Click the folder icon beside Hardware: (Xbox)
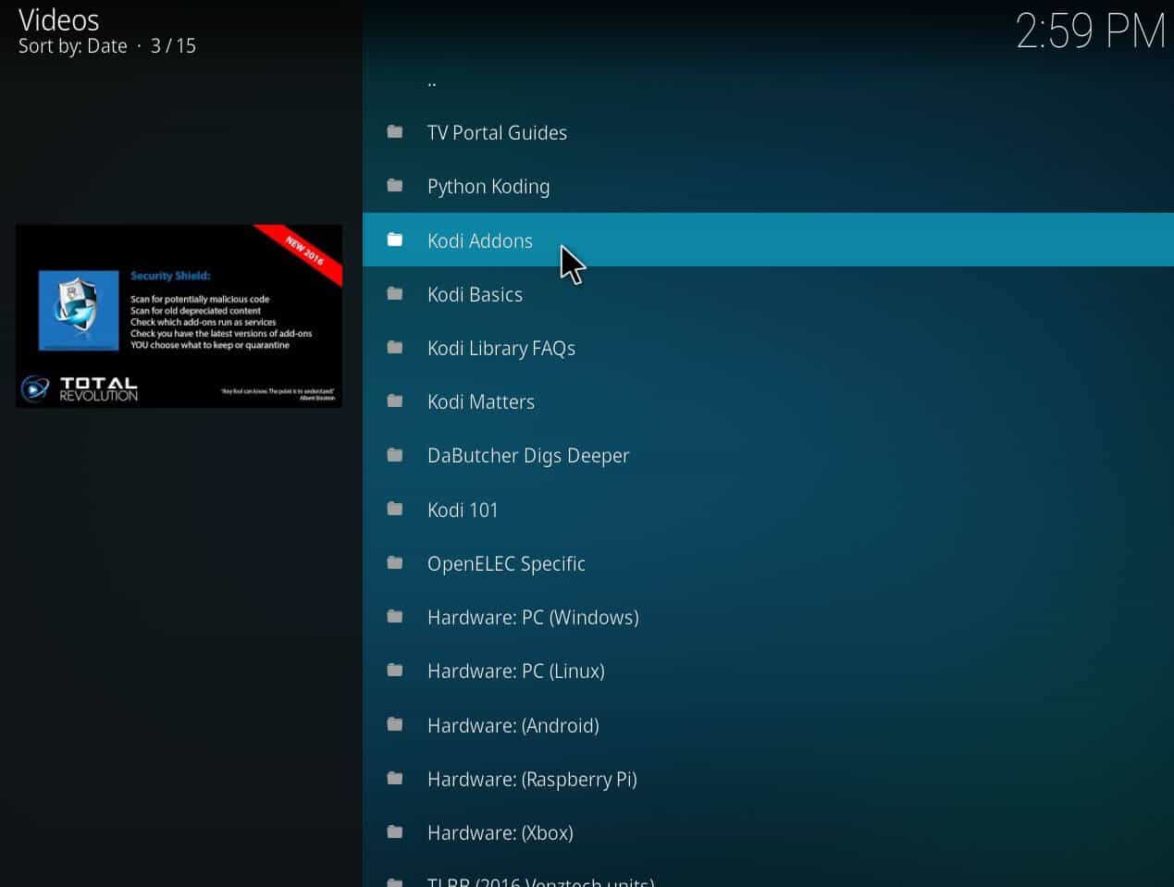 [395, 832]
